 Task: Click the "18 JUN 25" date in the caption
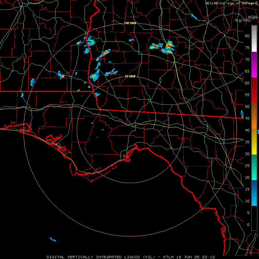188,257
